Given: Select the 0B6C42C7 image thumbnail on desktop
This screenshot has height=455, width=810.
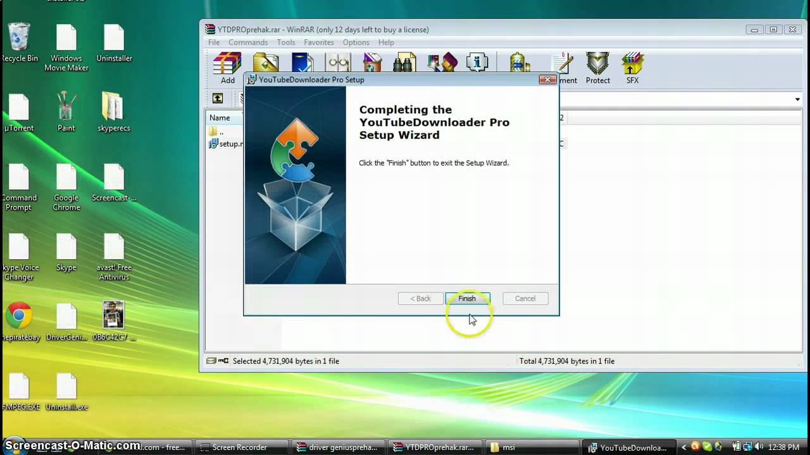Looking at the screenshot, I should point(114,322).
